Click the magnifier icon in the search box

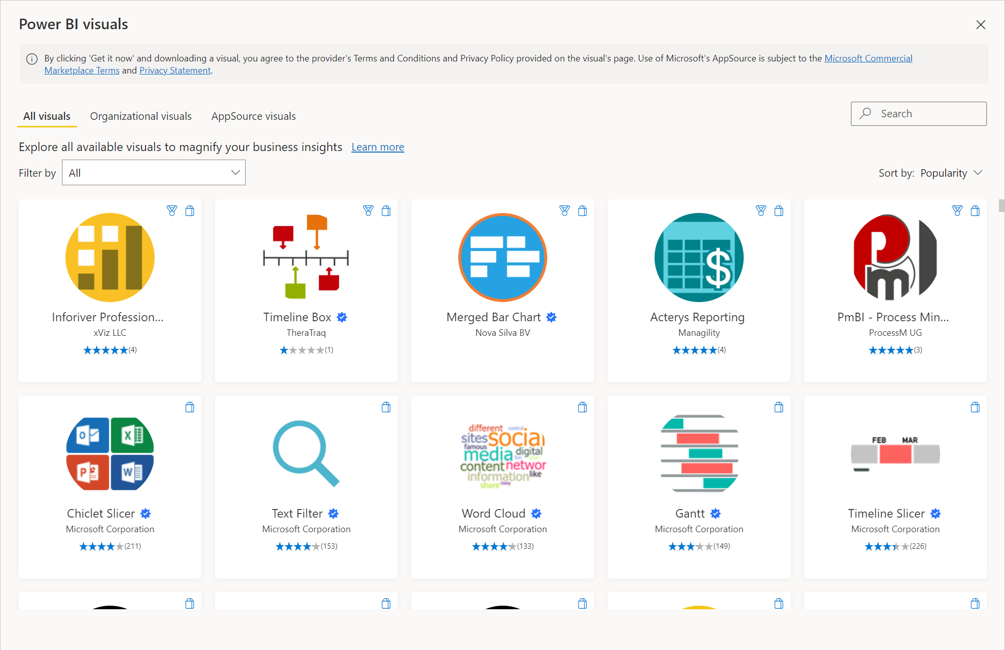click(865, 113)
